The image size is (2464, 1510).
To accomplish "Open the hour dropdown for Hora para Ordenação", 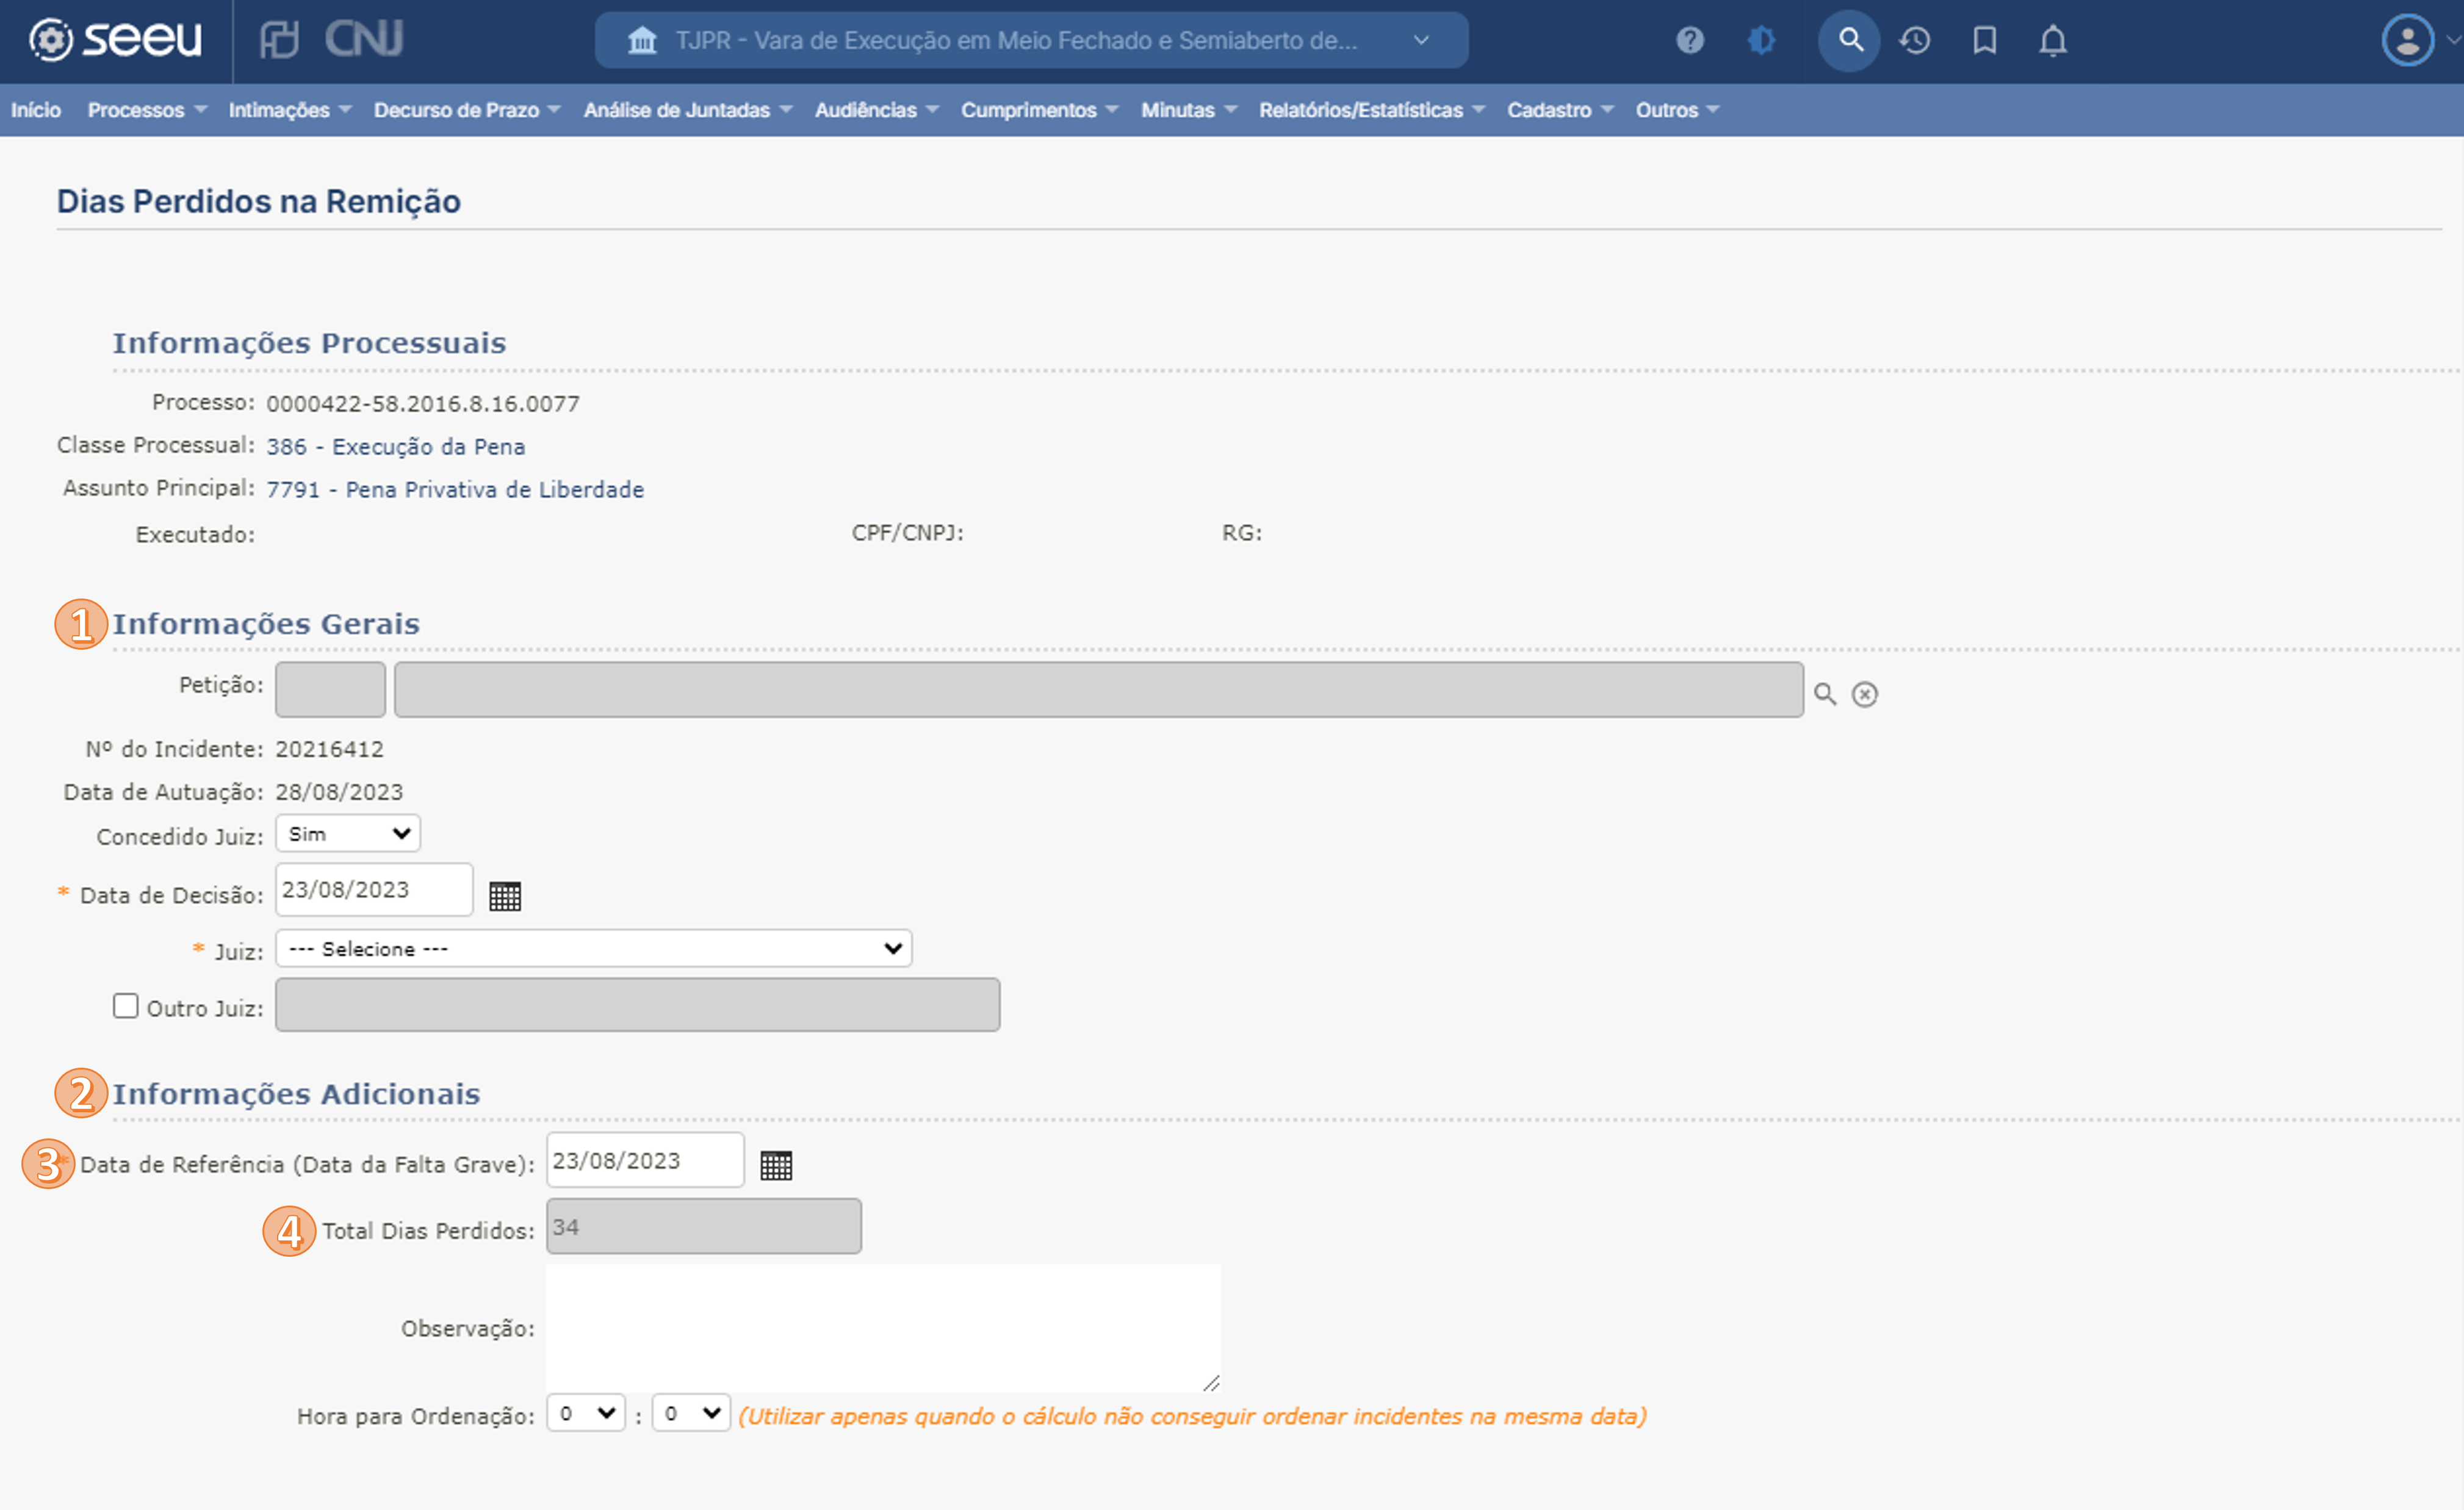I will [586, 1413].
